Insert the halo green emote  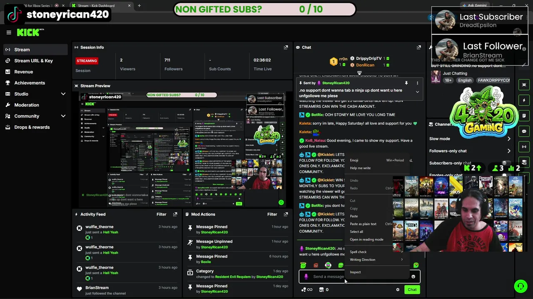click(x=303, y=265)
